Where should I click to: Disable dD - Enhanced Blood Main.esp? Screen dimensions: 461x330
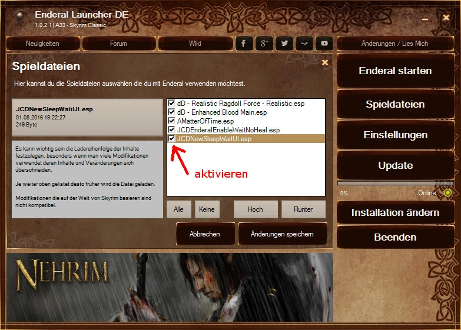[x=171, y=112]
